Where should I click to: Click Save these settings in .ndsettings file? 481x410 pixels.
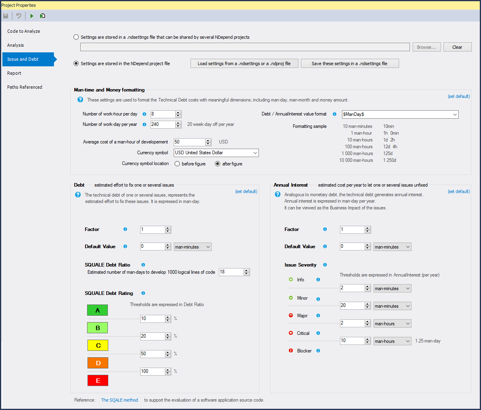[350, 64]
